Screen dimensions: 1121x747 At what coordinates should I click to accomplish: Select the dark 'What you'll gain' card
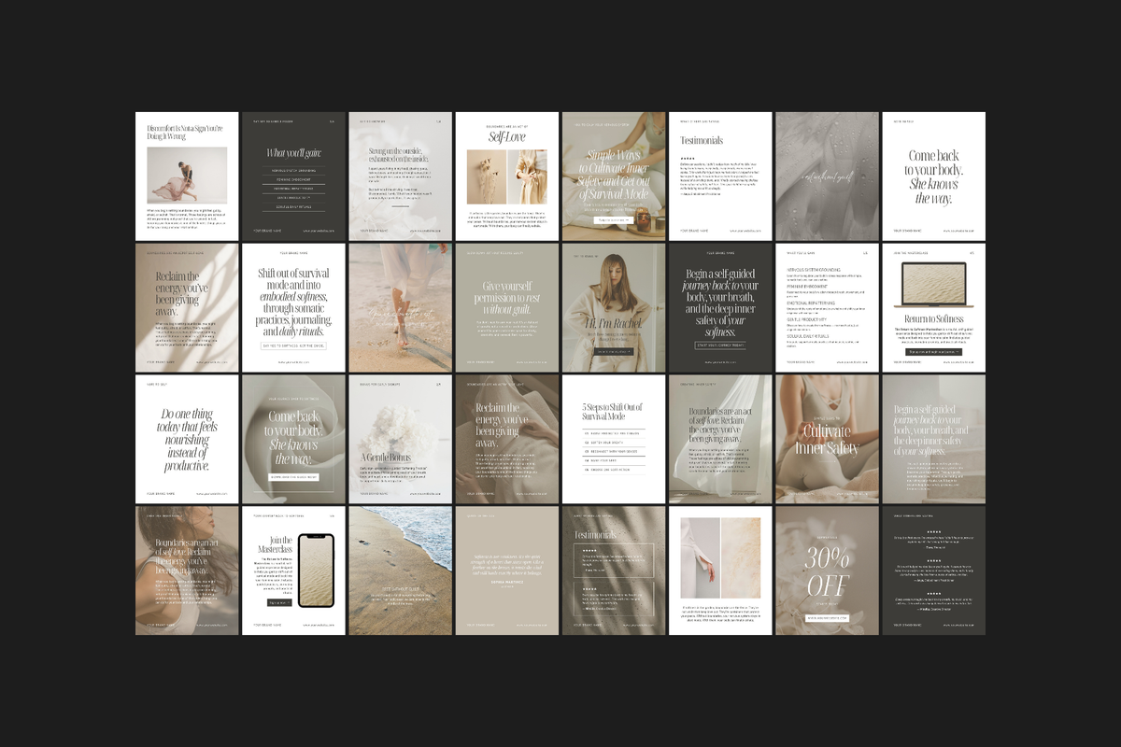[x=293, y=176]
